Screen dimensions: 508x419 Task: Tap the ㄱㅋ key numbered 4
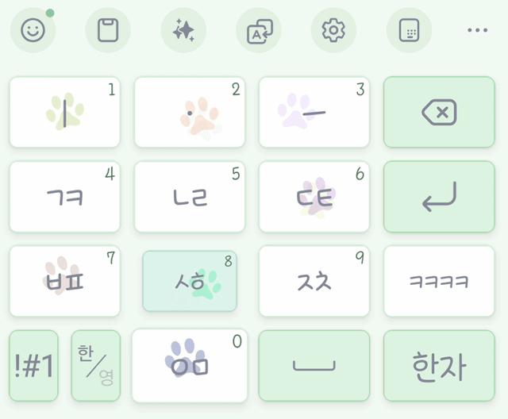point(65,197)
